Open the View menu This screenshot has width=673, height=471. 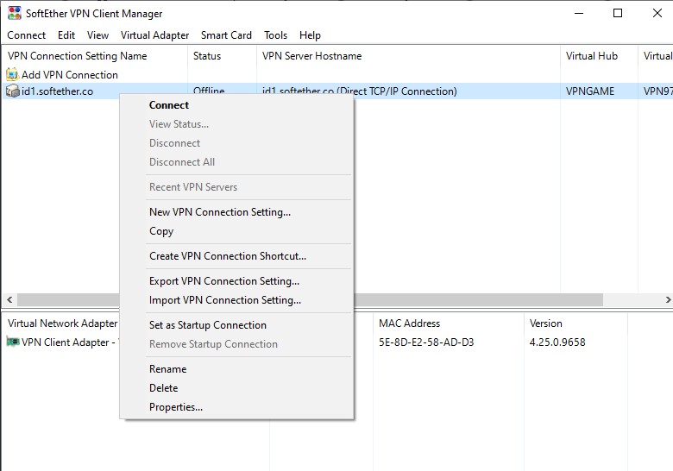tap(97, 35)
